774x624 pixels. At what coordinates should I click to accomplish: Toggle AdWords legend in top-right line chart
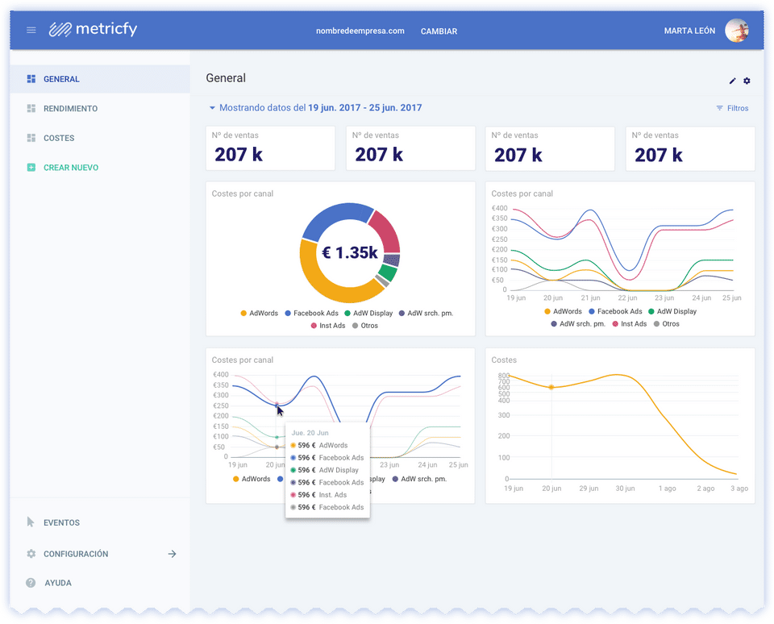[x=564, y=311]
